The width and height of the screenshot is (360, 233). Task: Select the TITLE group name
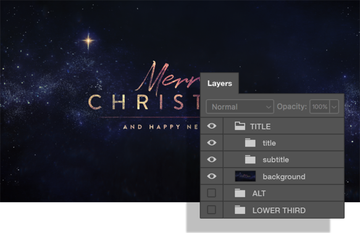(261, 126)
